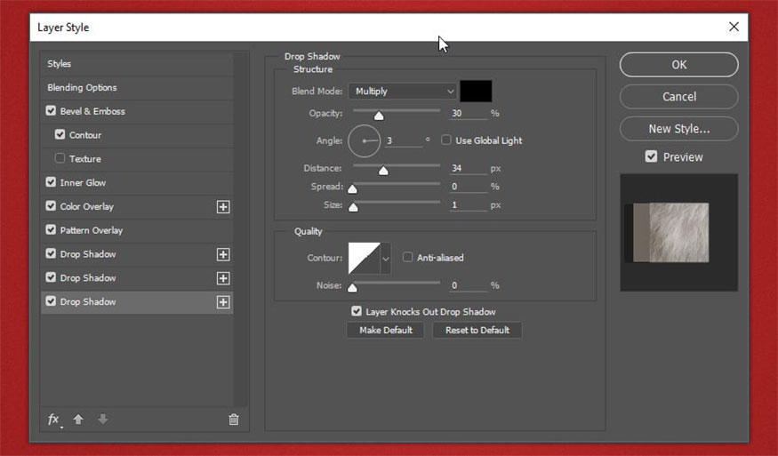Image resolution: width=778 pixels, height=456 pixels.
Task: Click the Angle dial control
Action: (364, 140)
